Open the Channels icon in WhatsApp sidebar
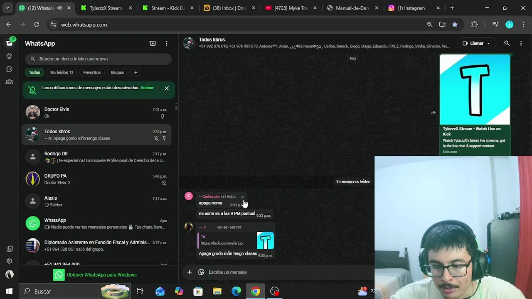Viewport: 532px width, 299px height. pos(9,69)
